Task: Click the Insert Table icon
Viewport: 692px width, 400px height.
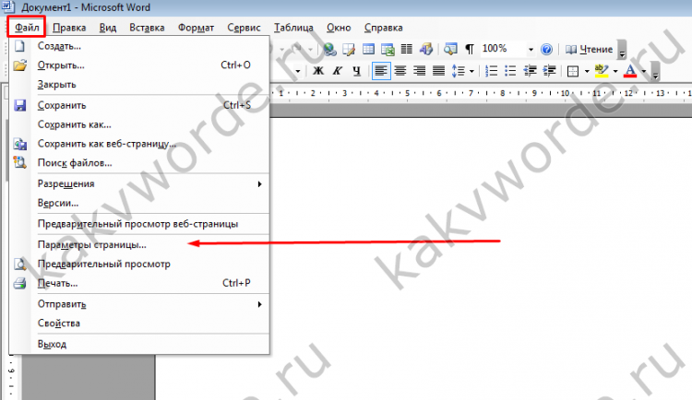Action: tap(368, 49)
